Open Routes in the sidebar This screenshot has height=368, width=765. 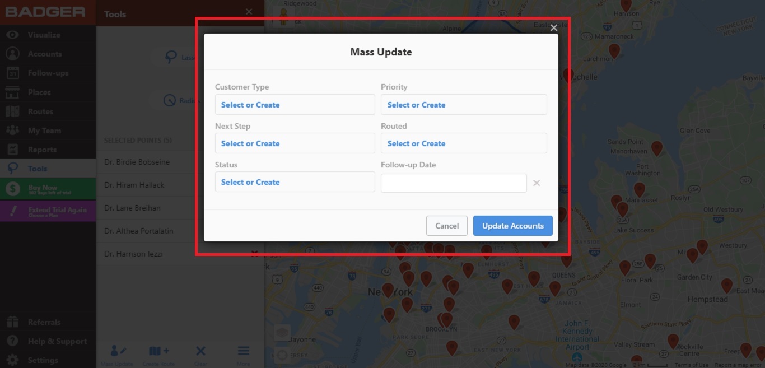pyautogui.click(x=48, y=111)
